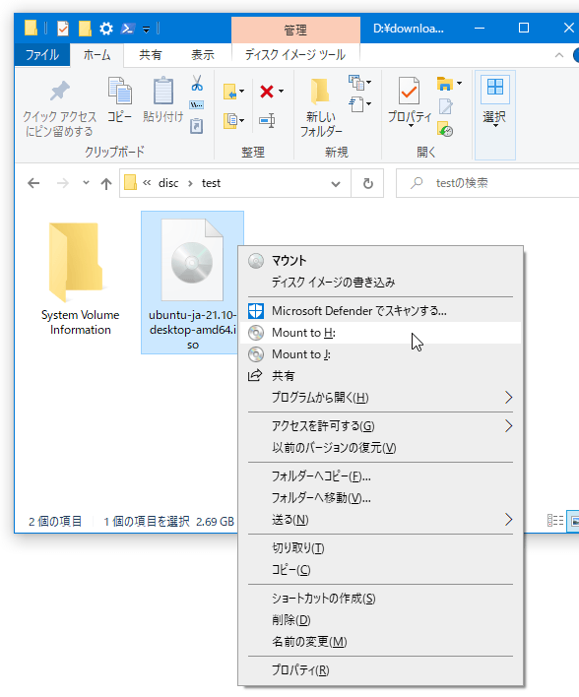Select Mount to J: menu entry
The image size is (579, 697).
click(380, 354)
